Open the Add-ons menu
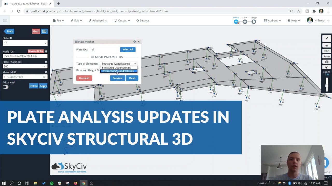The height and width of the screenshot is (186, 332). click(273, 20)
